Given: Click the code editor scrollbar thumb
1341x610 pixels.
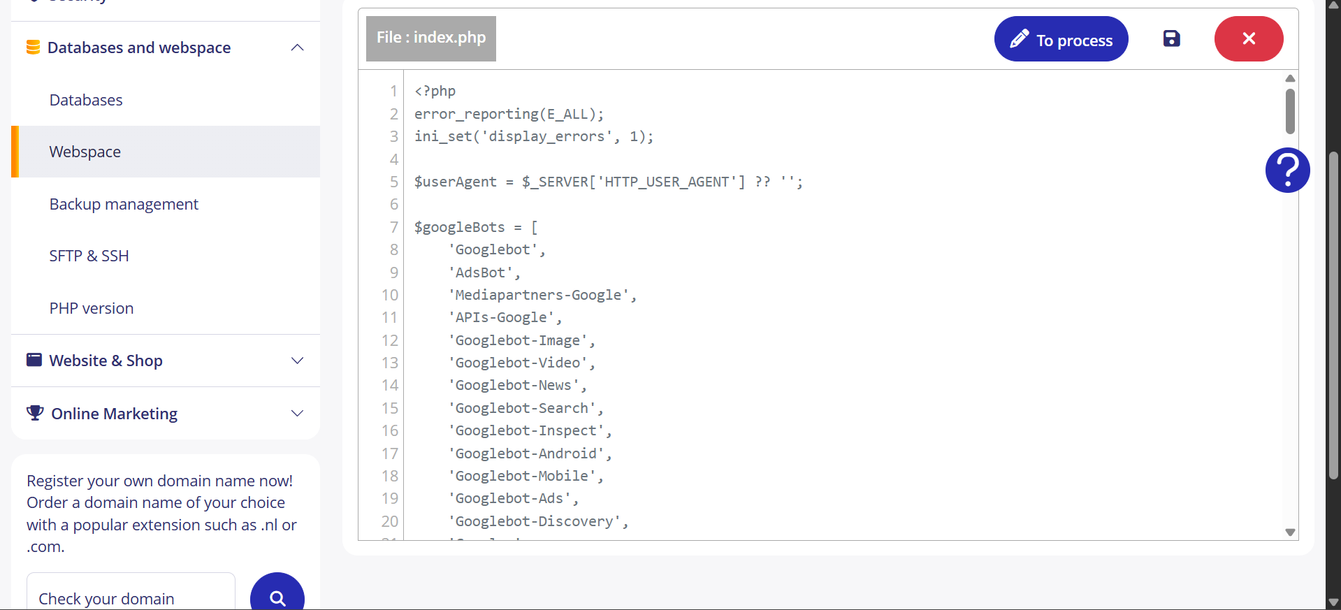Looking at the screenshot, I should tap(1290, 111).
